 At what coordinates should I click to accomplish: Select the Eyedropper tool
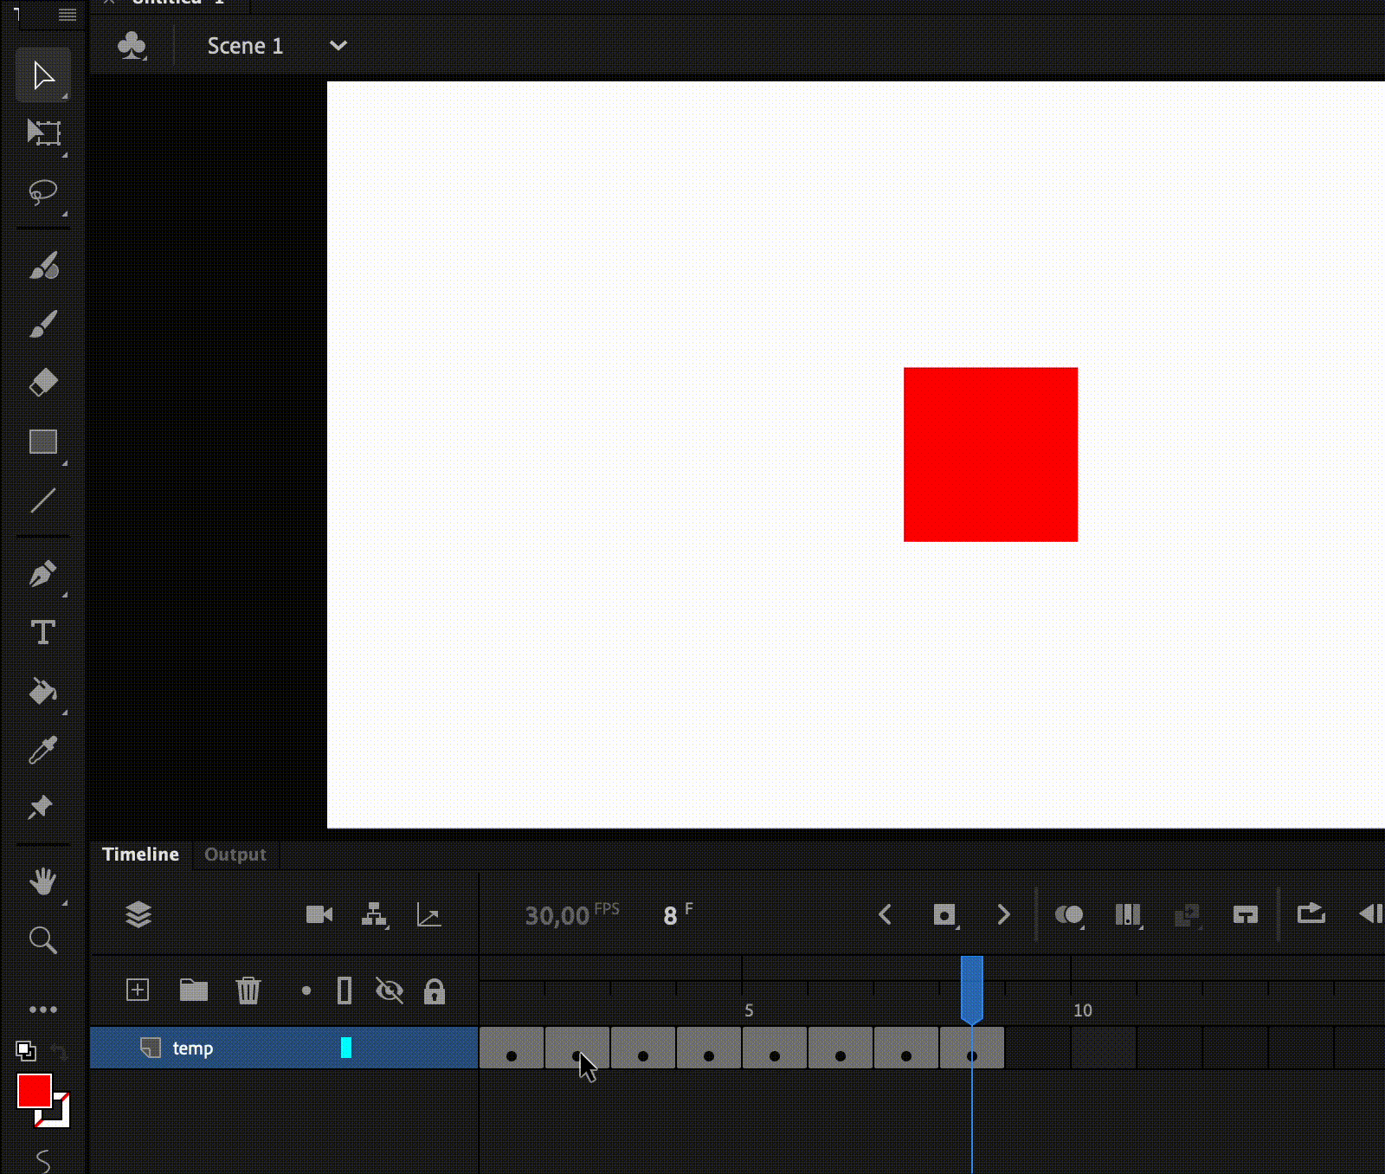43,750
